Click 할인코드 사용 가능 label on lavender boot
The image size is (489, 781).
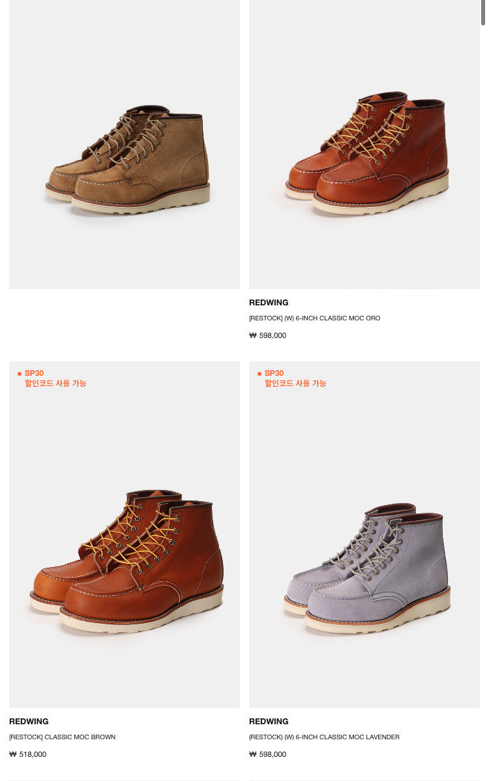tap(295, 383)
